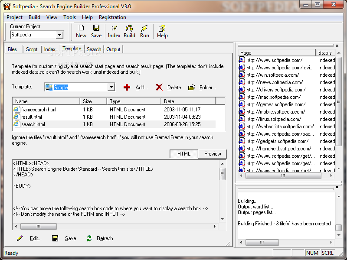
Task: Click the icon beside http://mobile.softpedia.com/
Action: click(242, 112)
